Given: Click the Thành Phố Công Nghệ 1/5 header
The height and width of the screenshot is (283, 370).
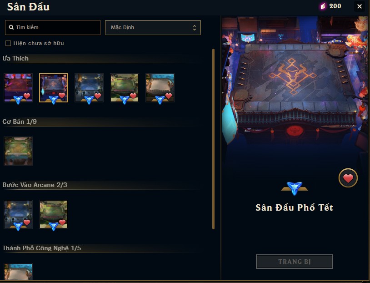Looking at the screenshot, I should point(42,248).
